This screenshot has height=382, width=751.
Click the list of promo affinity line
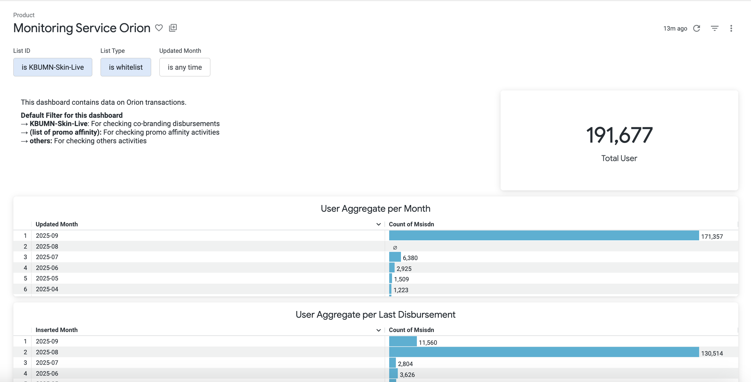pyautogui.click(x=120, y=132)
